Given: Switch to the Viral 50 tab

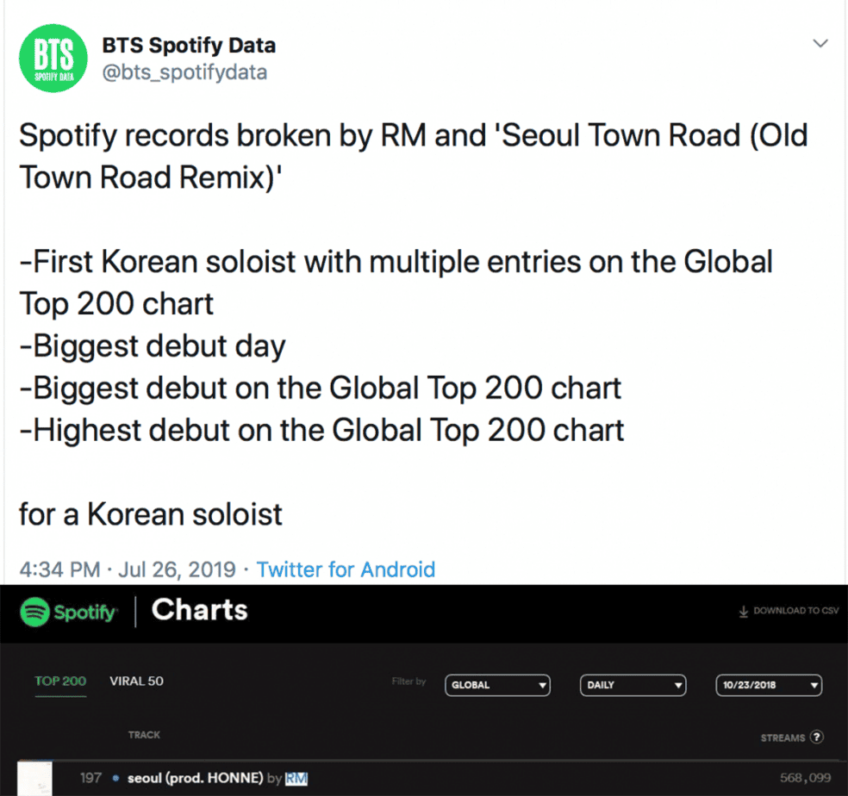Looking at the screenshot, I should [136, 681].
